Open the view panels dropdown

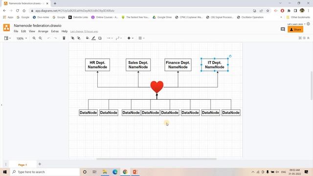(8, 38)
